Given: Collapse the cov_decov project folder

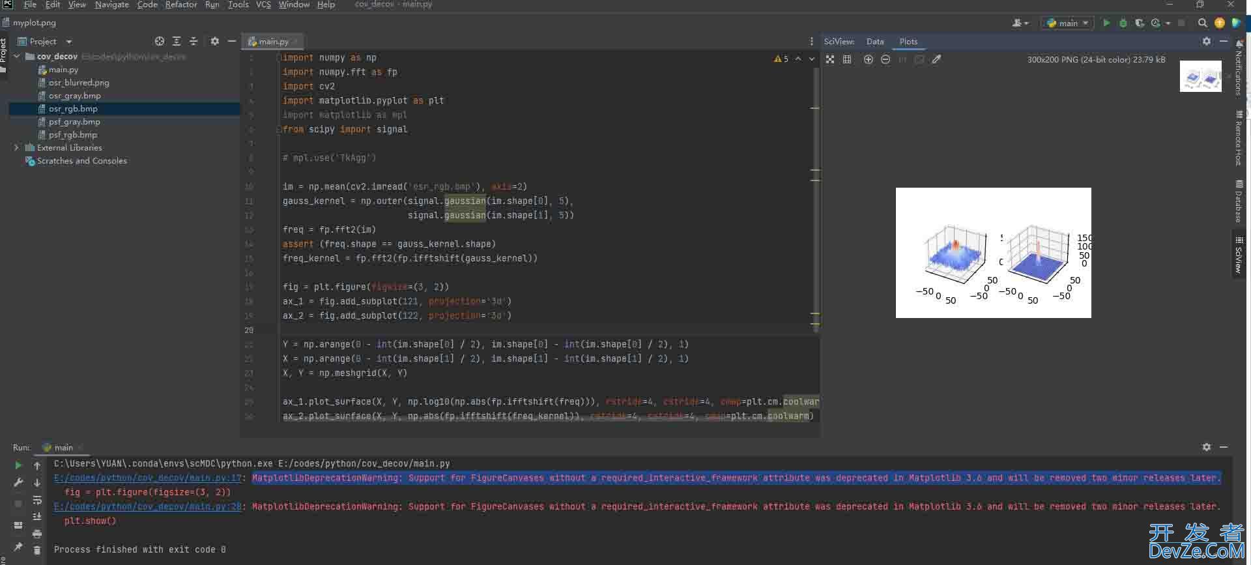Looking at the screenshot, I should pos(17,57).
